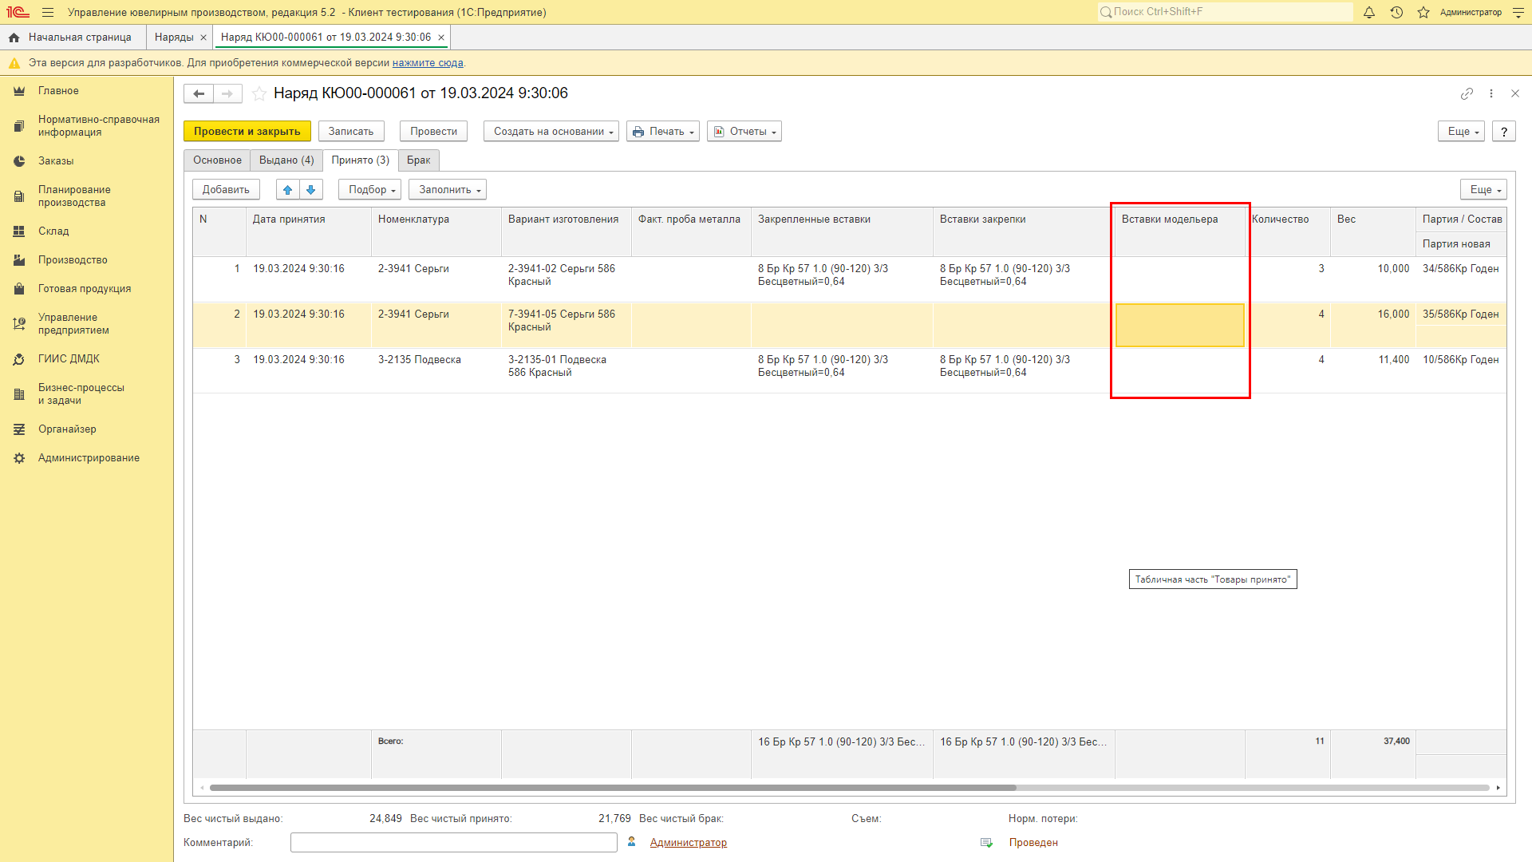
Task: Click the Добавить row button
Action: click(226, 190)
